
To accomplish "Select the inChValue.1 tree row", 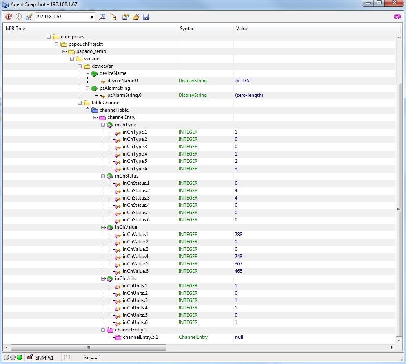I will coord(200,235).
